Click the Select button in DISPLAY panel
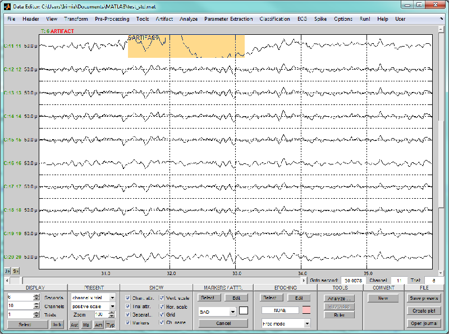449x334 pixels. click(x=28, y=324)
